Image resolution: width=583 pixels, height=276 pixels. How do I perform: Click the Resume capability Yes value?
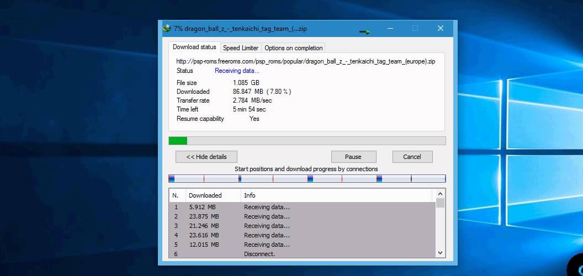[255, 119]
